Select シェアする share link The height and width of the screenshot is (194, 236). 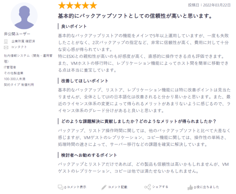coord(160,187)
